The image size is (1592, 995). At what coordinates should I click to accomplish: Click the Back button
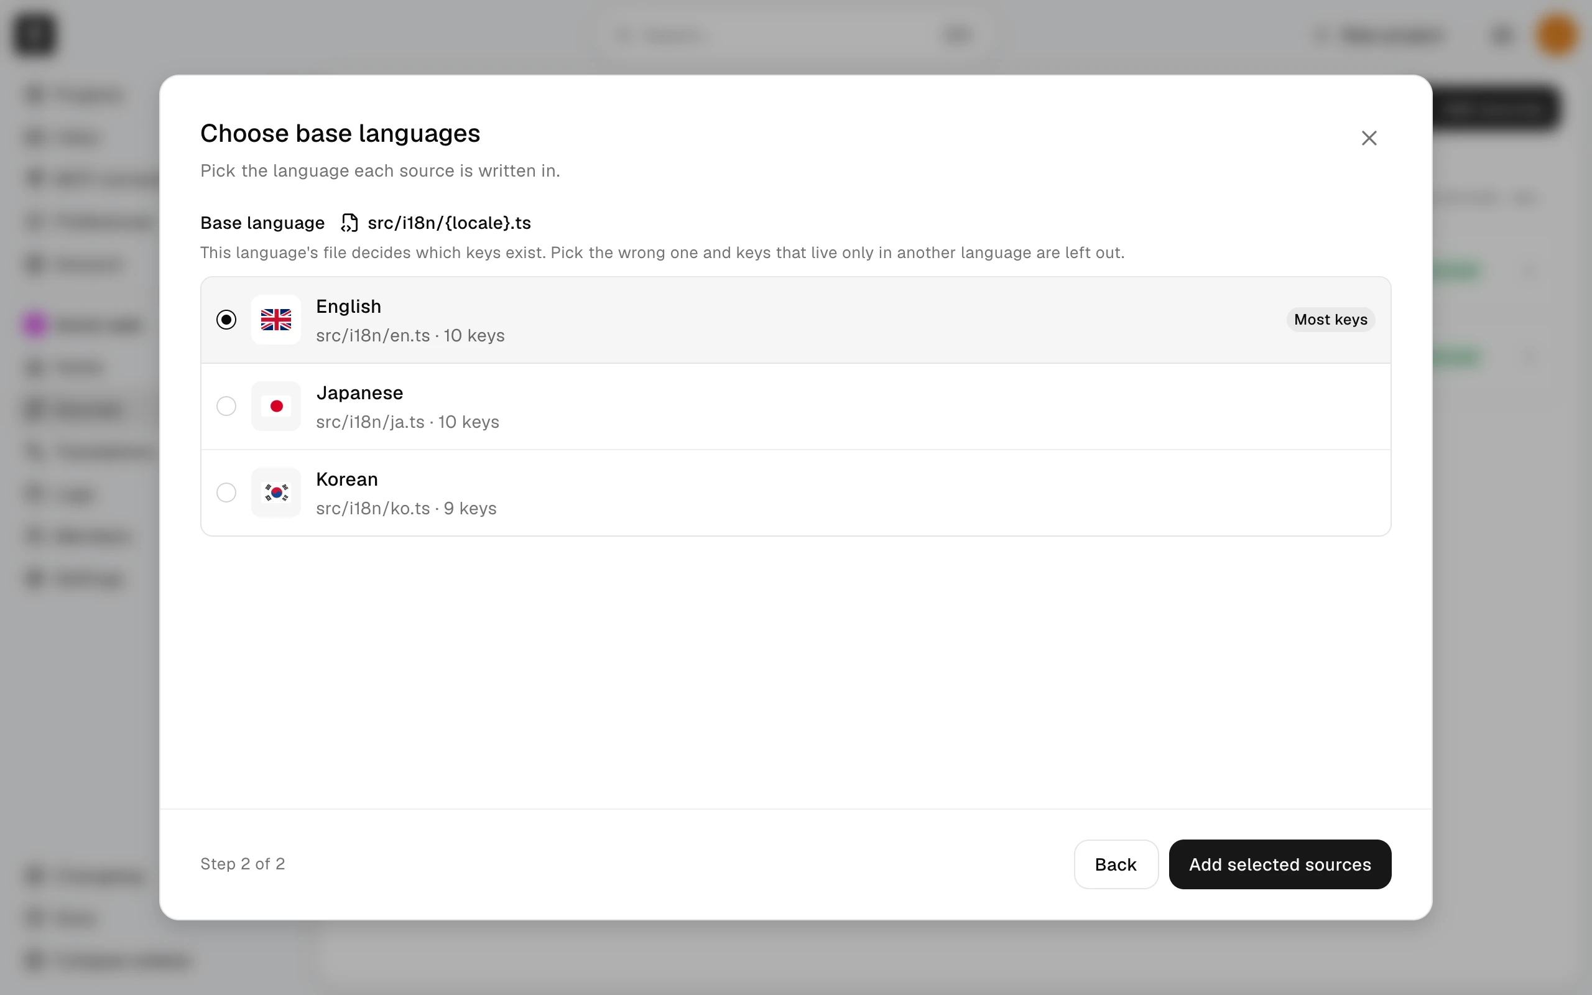tap(1116, 864)
